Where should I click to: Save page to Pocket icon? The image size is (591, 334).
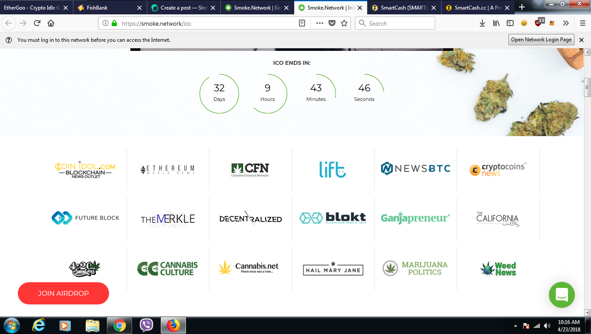tap(332, 23)
